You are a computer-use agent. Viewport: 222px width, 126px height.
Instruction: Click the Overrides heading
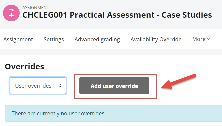pyautogui.click(x=24, y=66)
